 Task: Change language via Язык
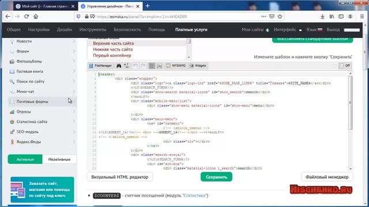[x=314, y=30]
